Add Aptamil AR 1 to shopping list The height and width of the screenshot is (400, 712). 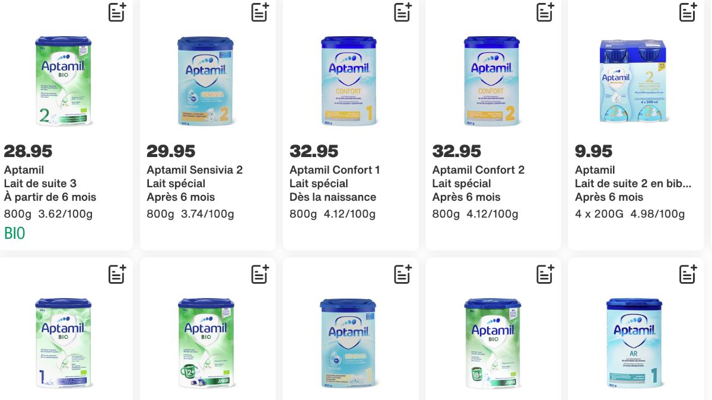point(688,274)
